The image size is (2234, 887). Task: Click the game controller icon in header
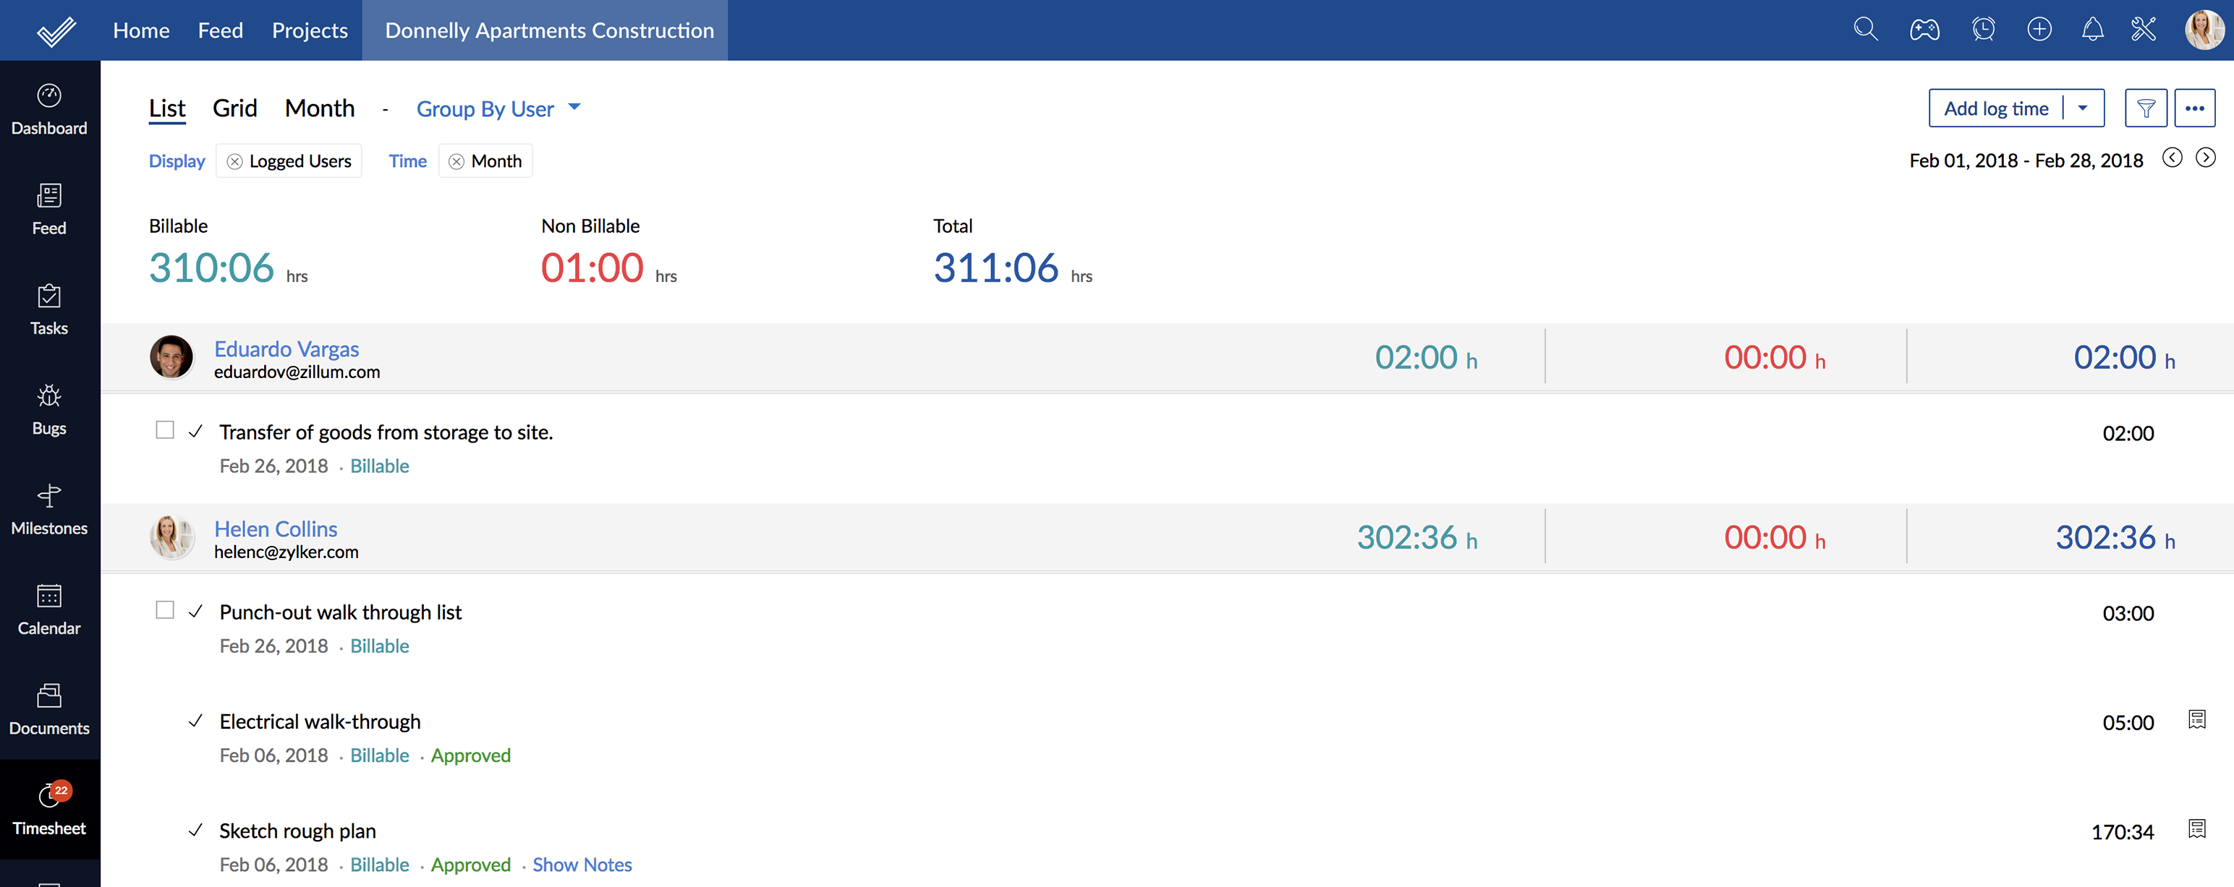pos(1924,30)
